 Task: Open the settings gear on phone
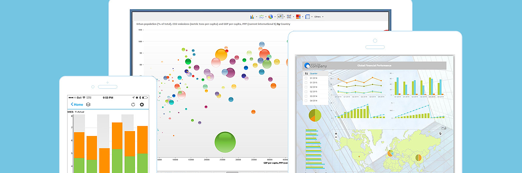(142, 105)
